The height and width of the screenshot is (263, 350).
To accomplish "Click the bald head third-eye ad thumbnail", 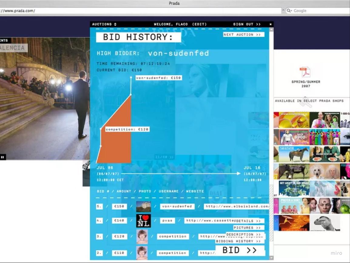I will (x=325, y=206).
